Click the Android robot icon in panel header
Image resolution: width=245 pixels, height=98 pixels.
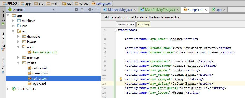pyautogui.click(x=10, y=9)
